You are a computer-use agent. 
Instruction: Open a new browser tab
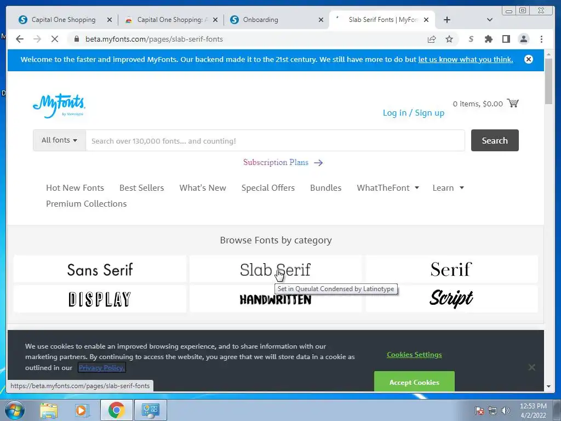point(447,20)
